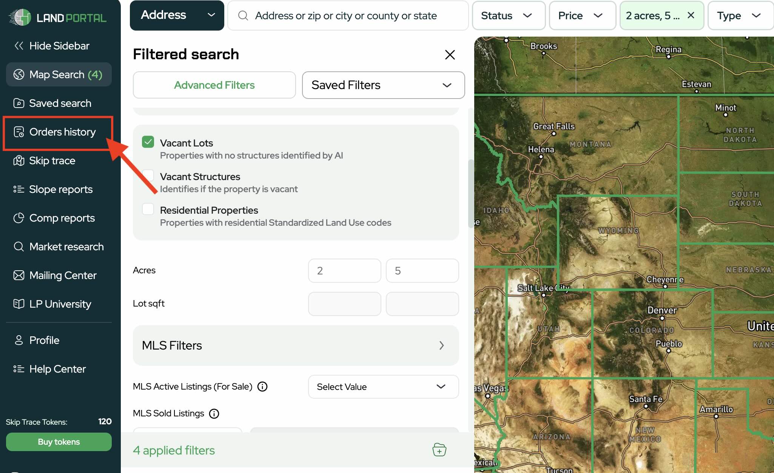Close the Filtered search panel
The image size is (774, 473).
[450, 55]
